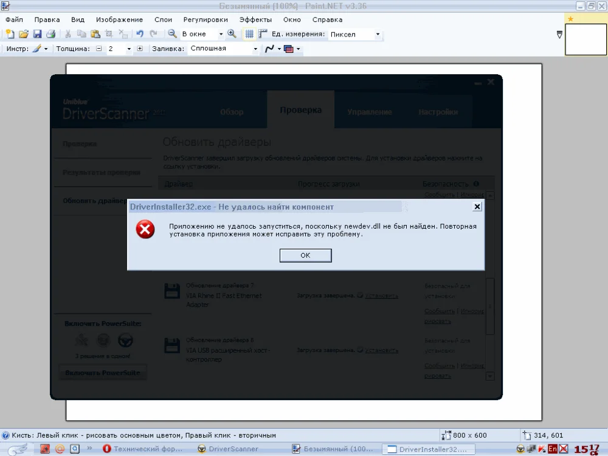
Task: Click the image size '800 x 600' in status bar
Action: [x=469, y=435]
